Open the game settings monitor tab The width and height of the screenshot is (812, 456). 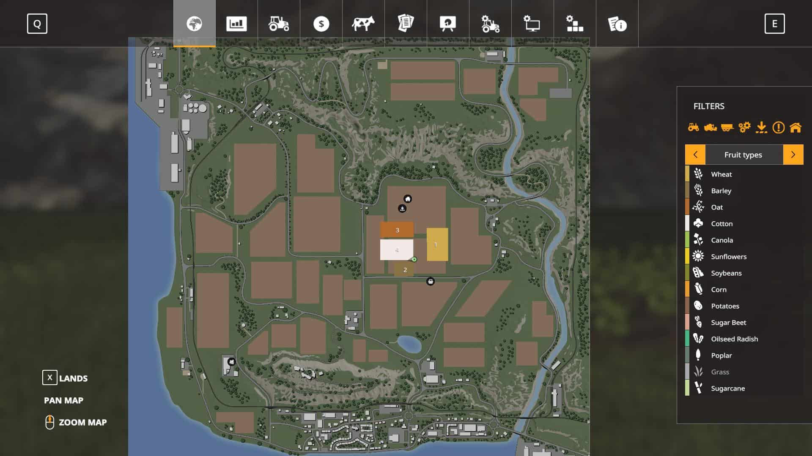point(532,24)
